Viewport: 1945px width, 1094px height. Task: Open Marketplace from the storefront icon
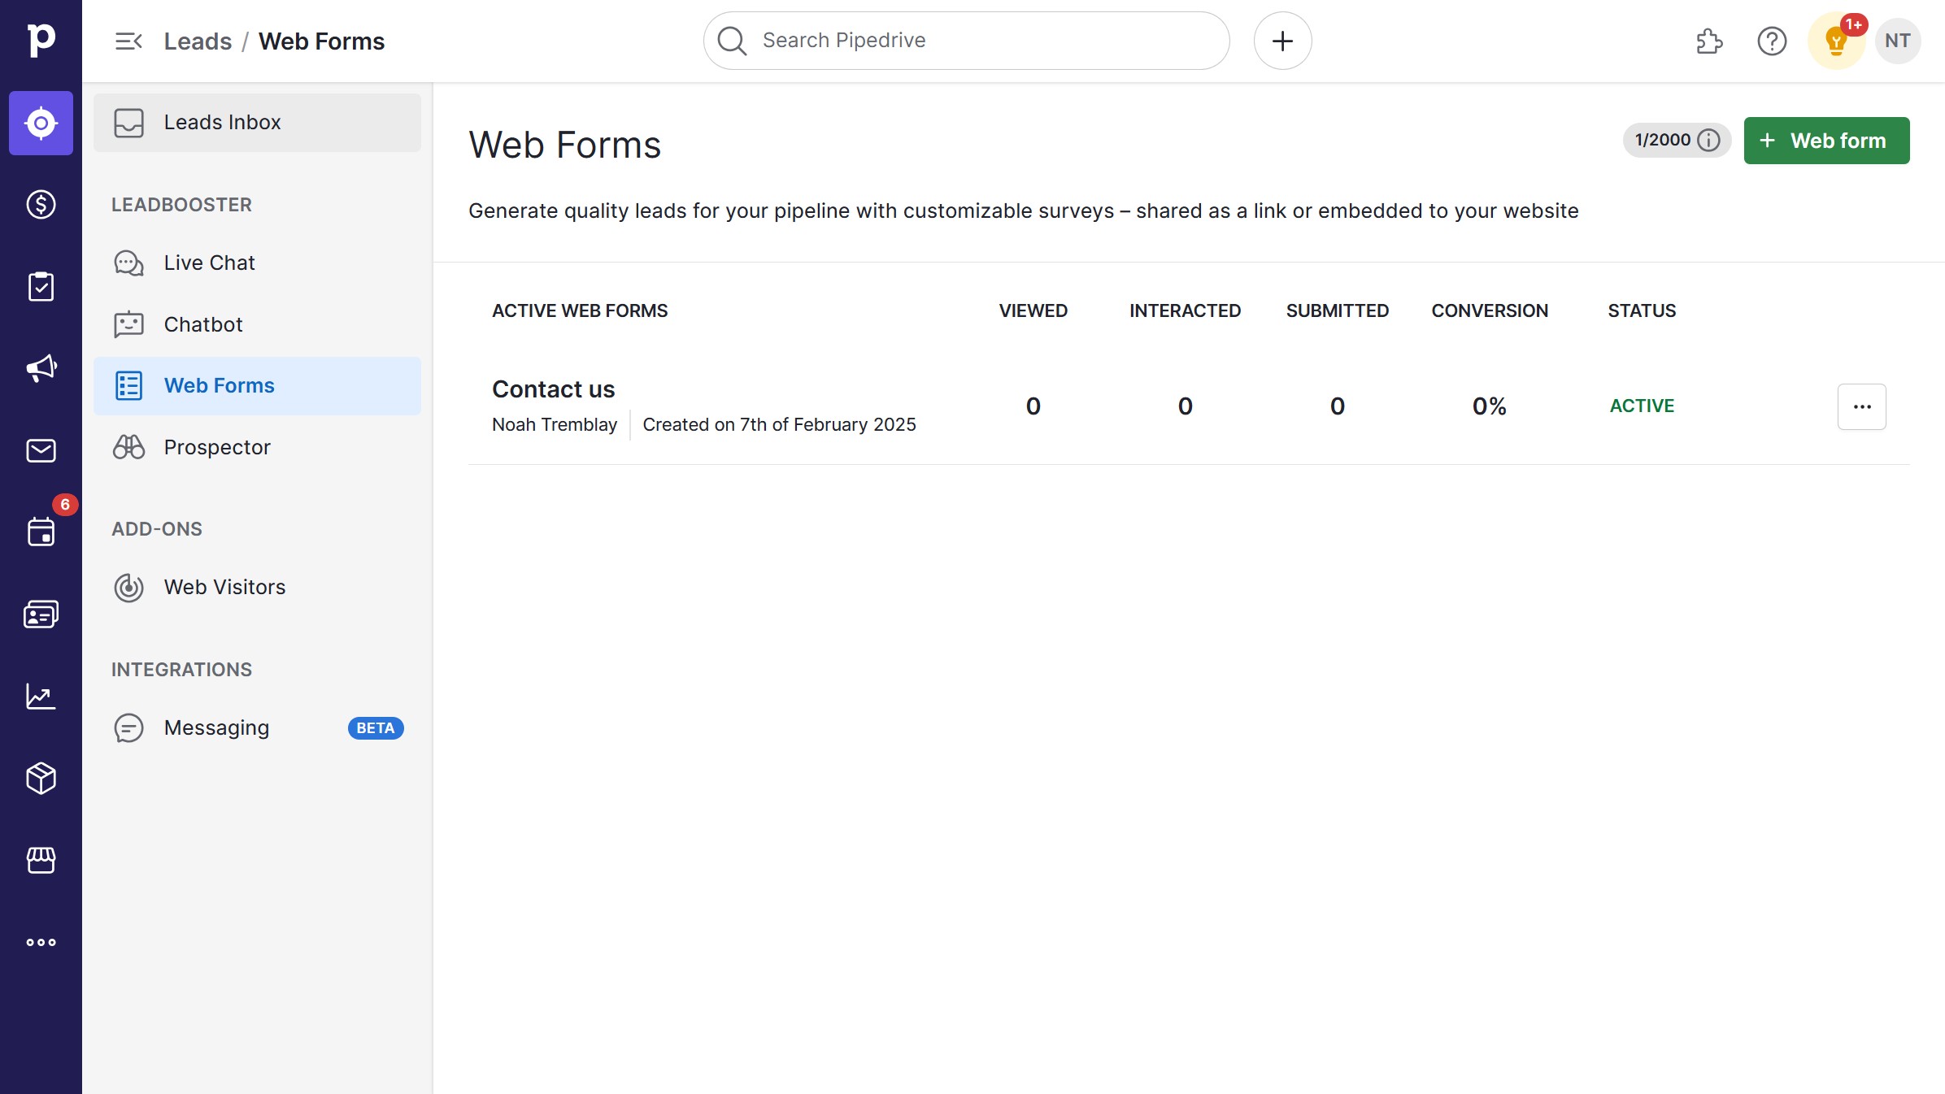coord(41,860)
